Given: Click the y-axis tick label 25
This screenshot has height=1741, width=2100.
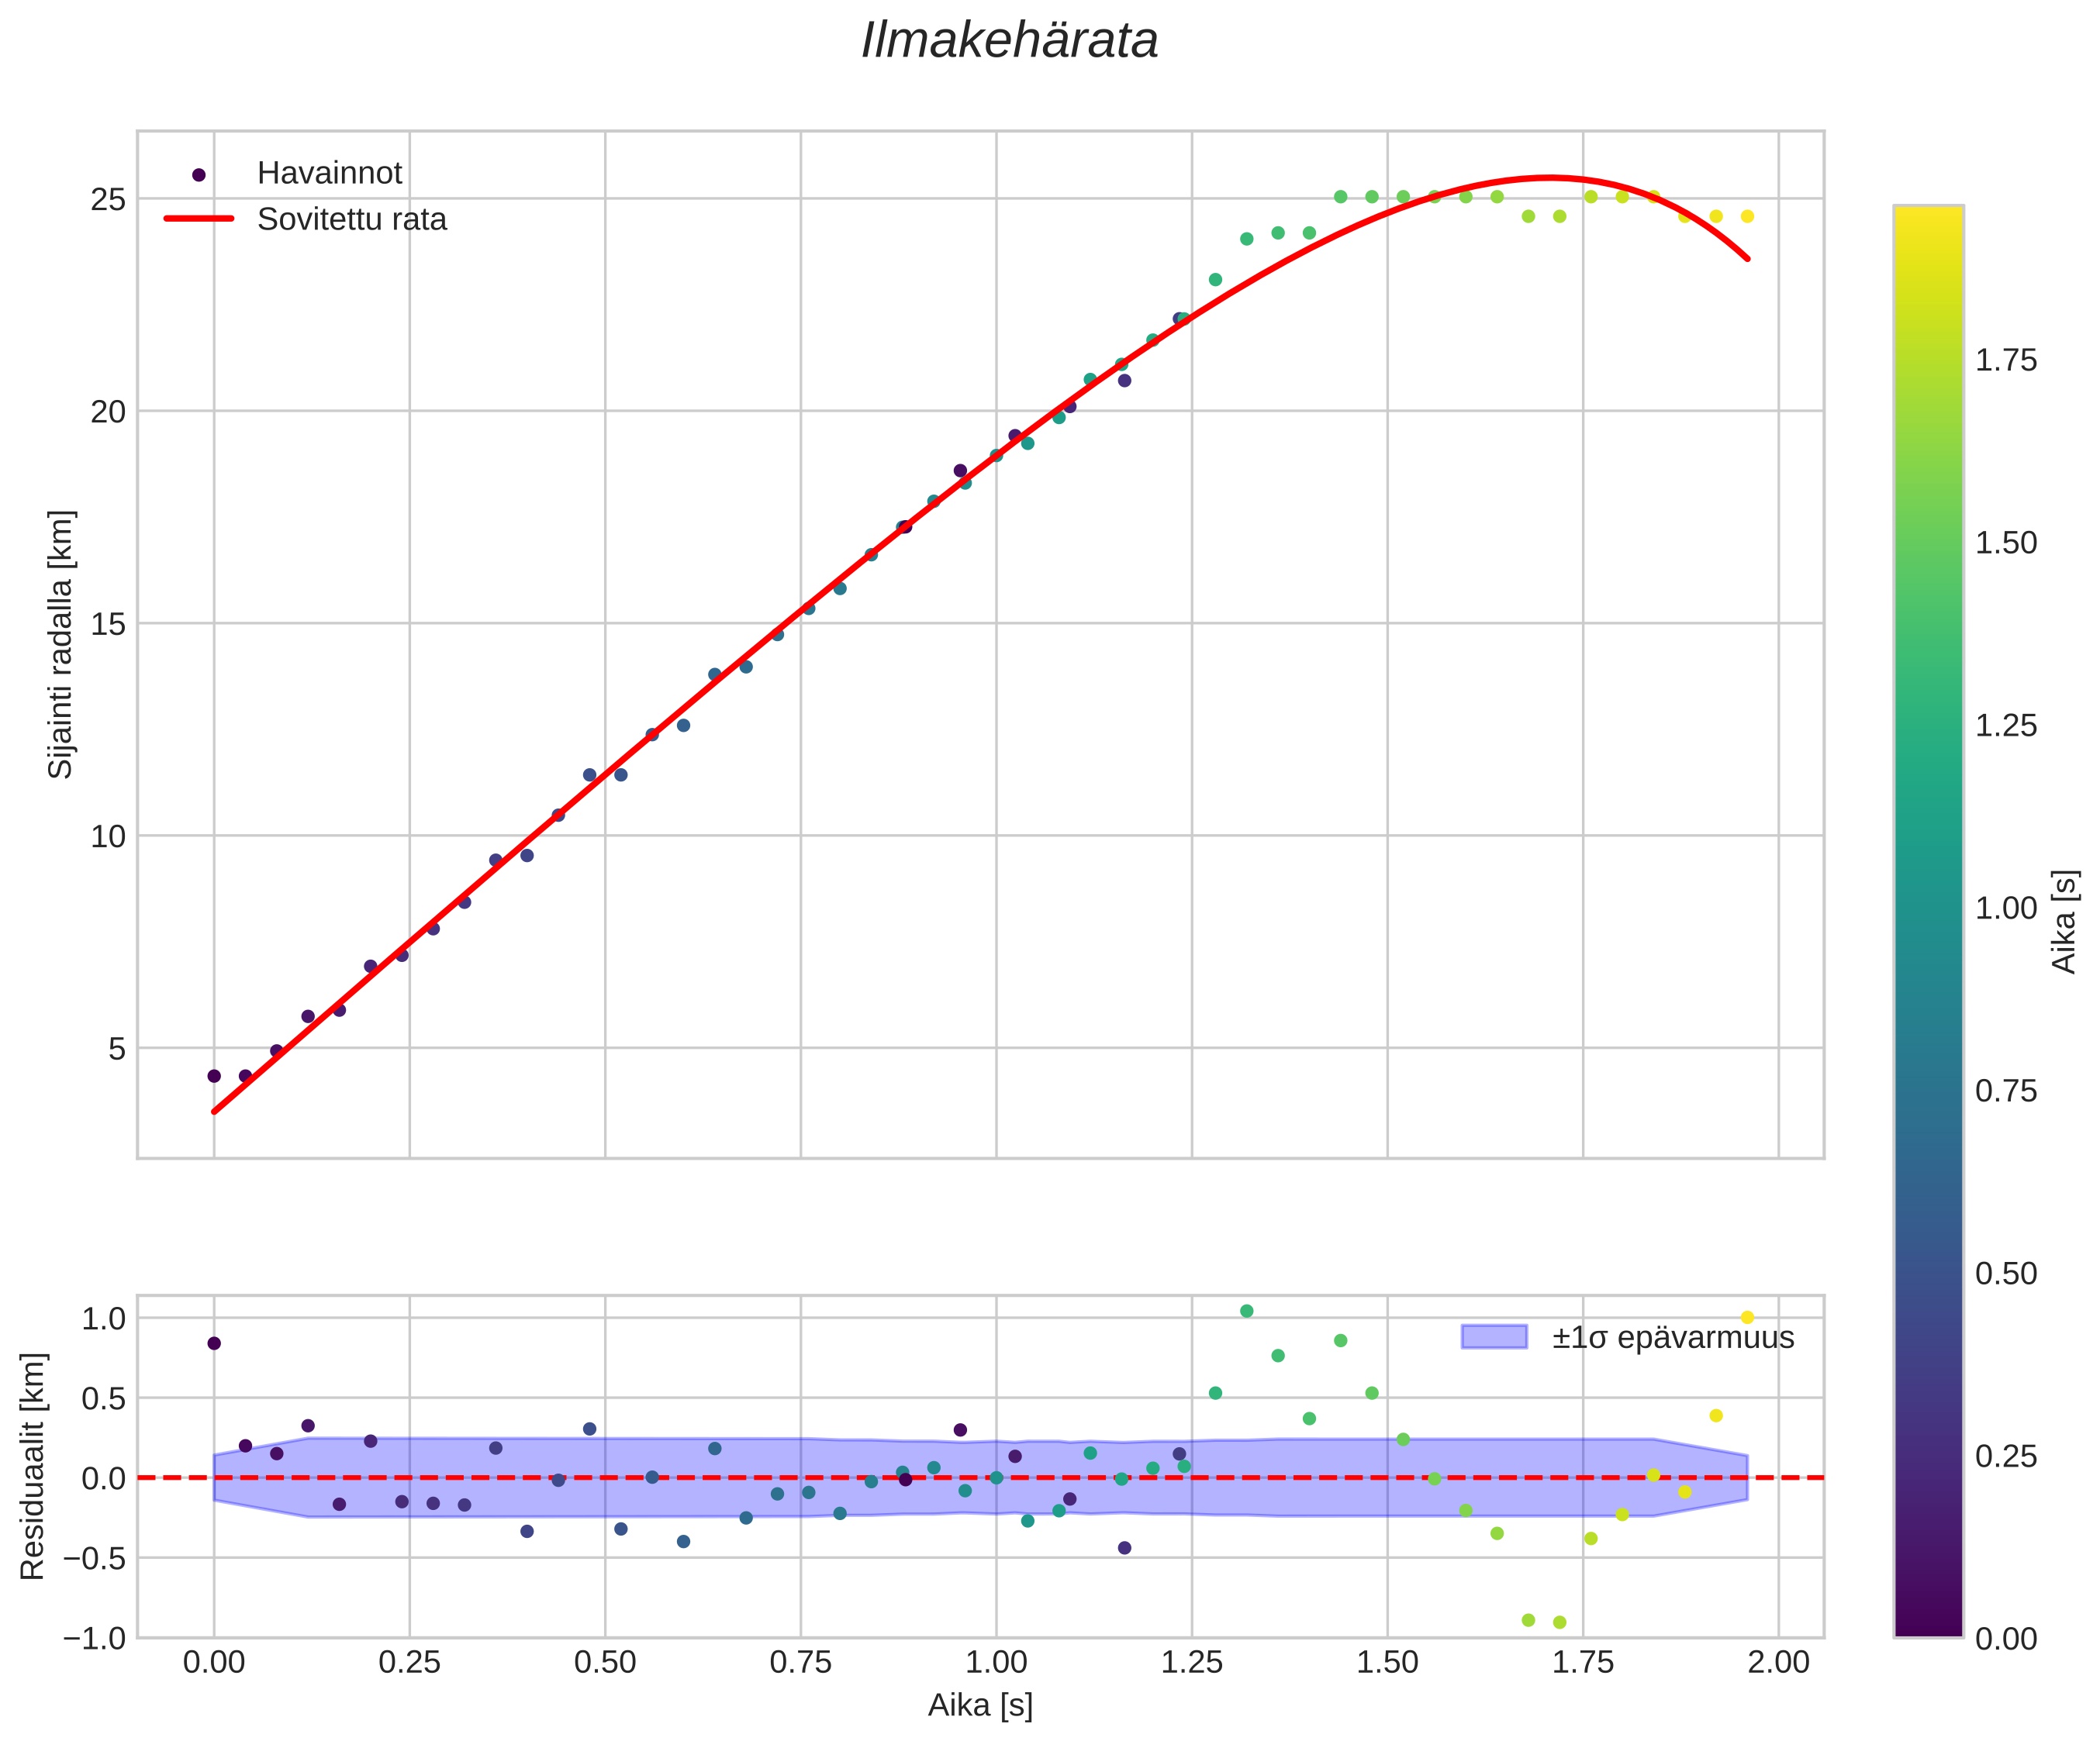Looking at the screenshot, I should 108,200.
